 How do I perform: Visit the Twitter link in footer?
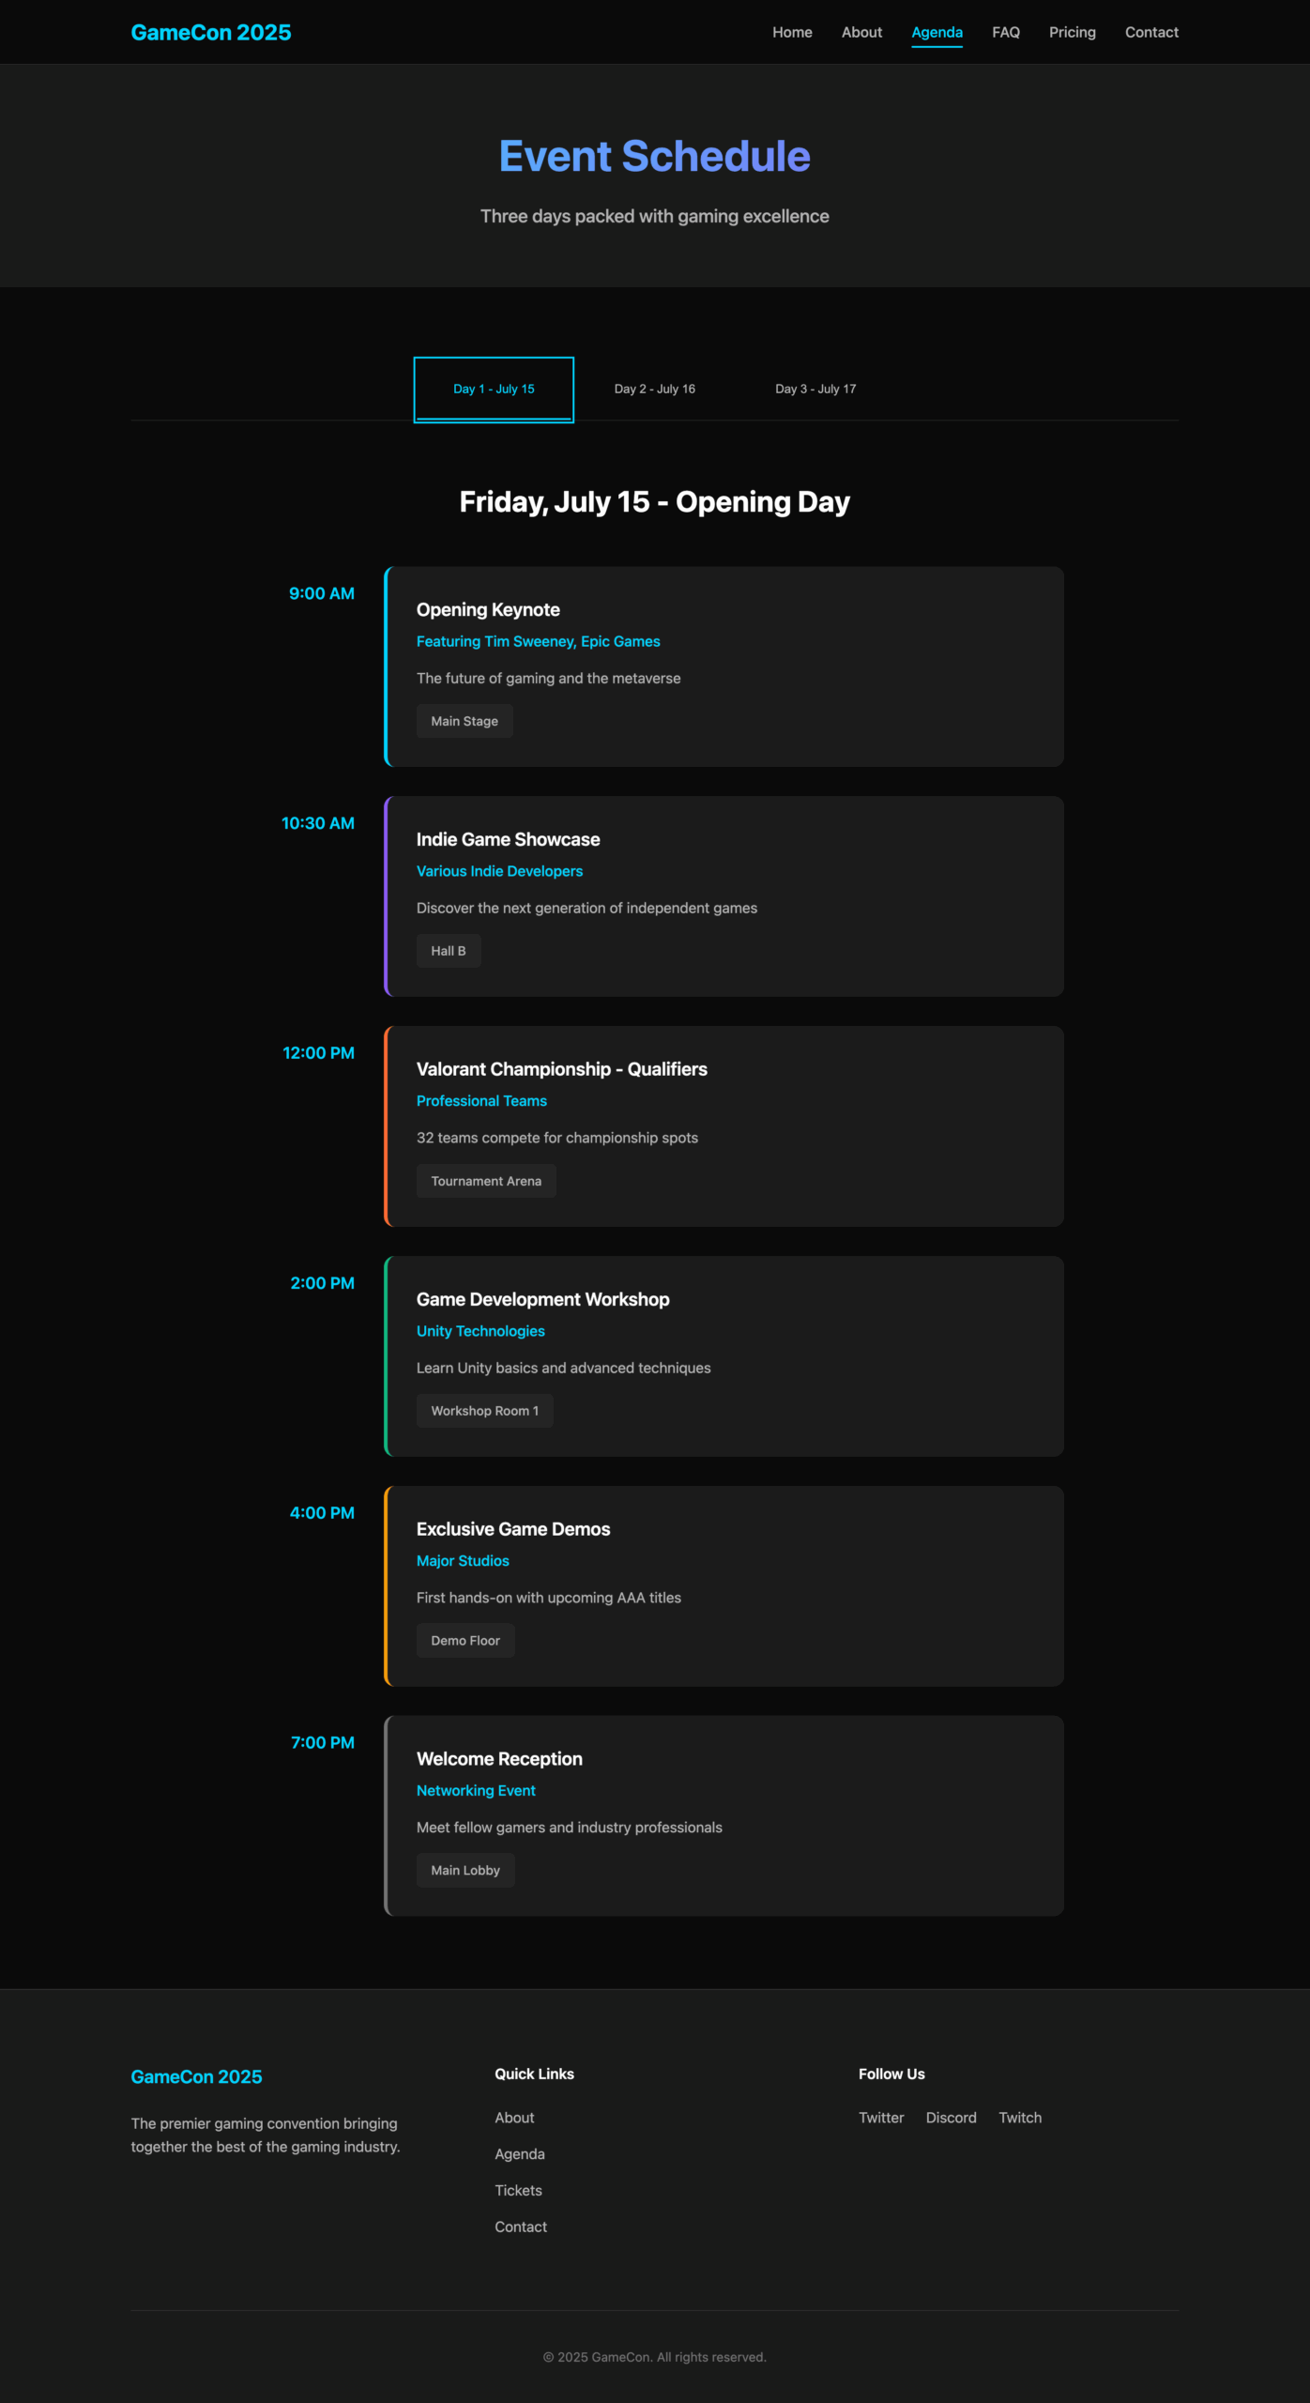(x=881, y=2118)
